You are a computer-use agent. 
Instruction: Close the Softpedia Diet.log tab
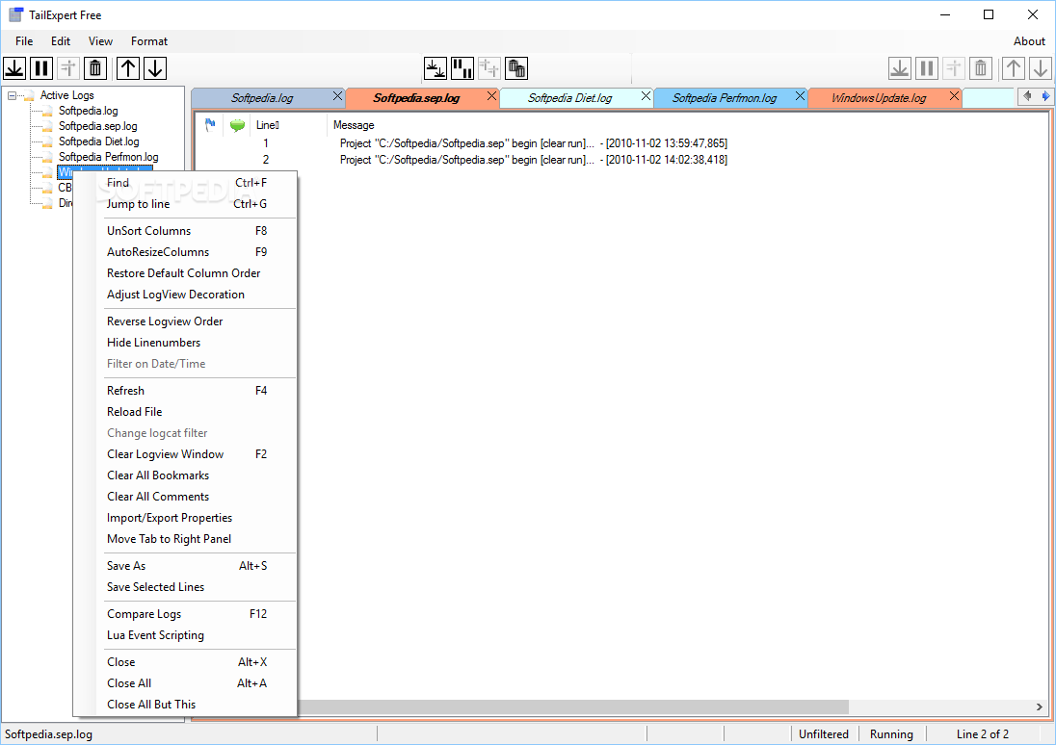(646, 96)
